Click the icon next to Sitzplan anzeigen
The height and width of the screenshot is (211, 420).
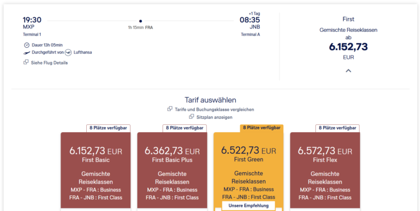(x=192, y=116)
